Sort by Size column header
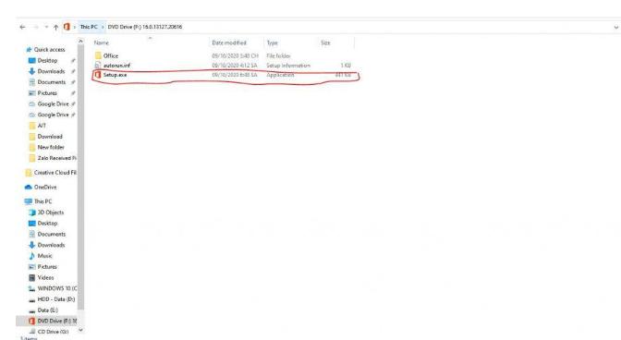 pos(325,42)
